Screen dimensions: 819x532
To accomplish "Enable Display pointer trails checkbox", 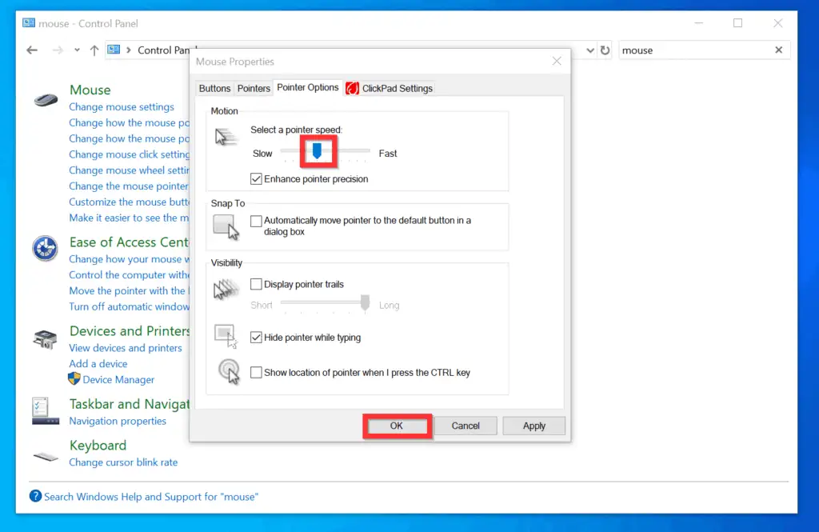I will click(x=256, y=284).
